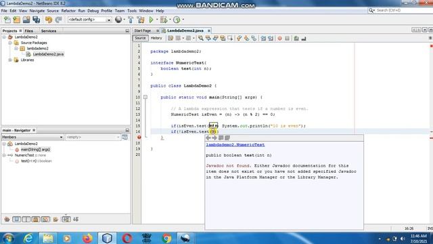Click the Build Project hammer icon
433x244 pixels.
[x=131, y=20]
